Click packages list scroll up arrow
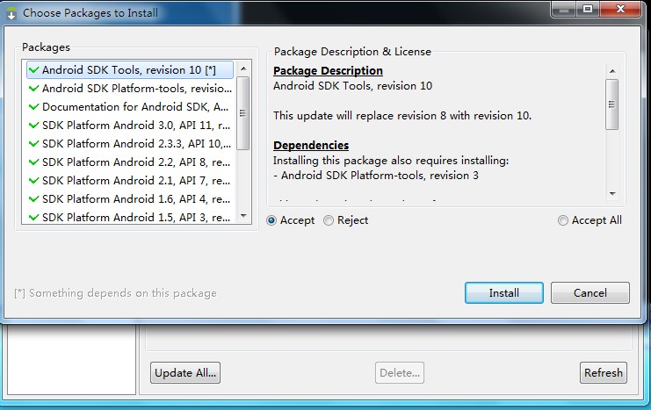651x410 pixels. (243, 68)
